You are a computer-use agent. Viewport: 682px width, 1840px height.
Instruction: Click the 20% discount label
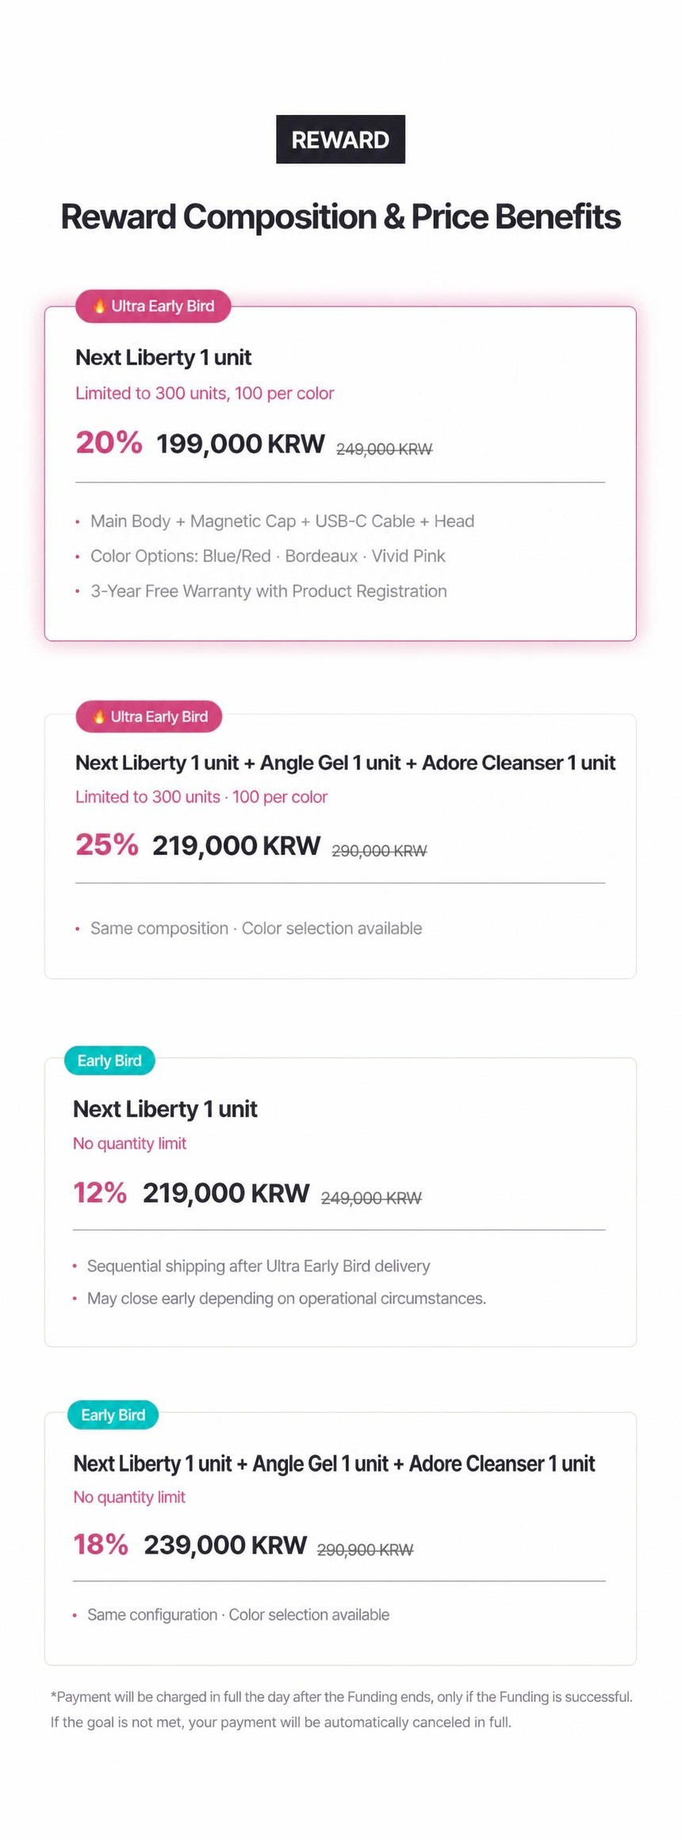[109, 443]
